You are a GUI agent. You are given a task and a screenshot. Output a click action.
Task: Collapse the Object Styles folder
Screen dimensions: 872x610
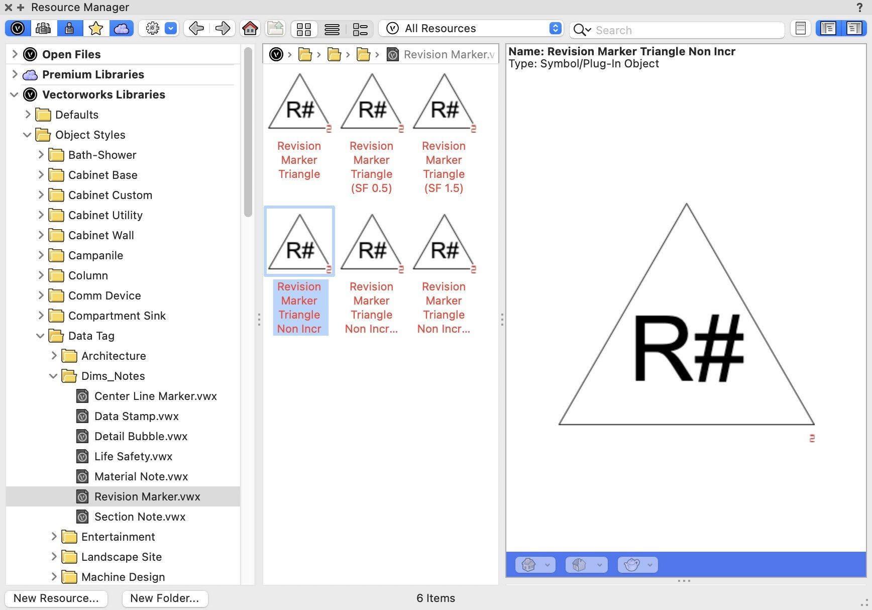[x=27, y=135]
